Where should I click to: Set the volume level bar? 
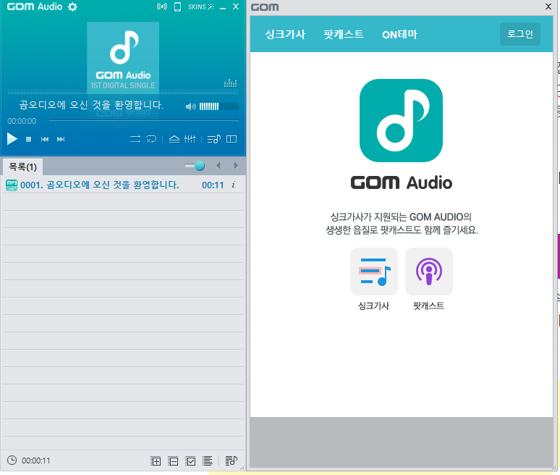click(x=219, y=106)
